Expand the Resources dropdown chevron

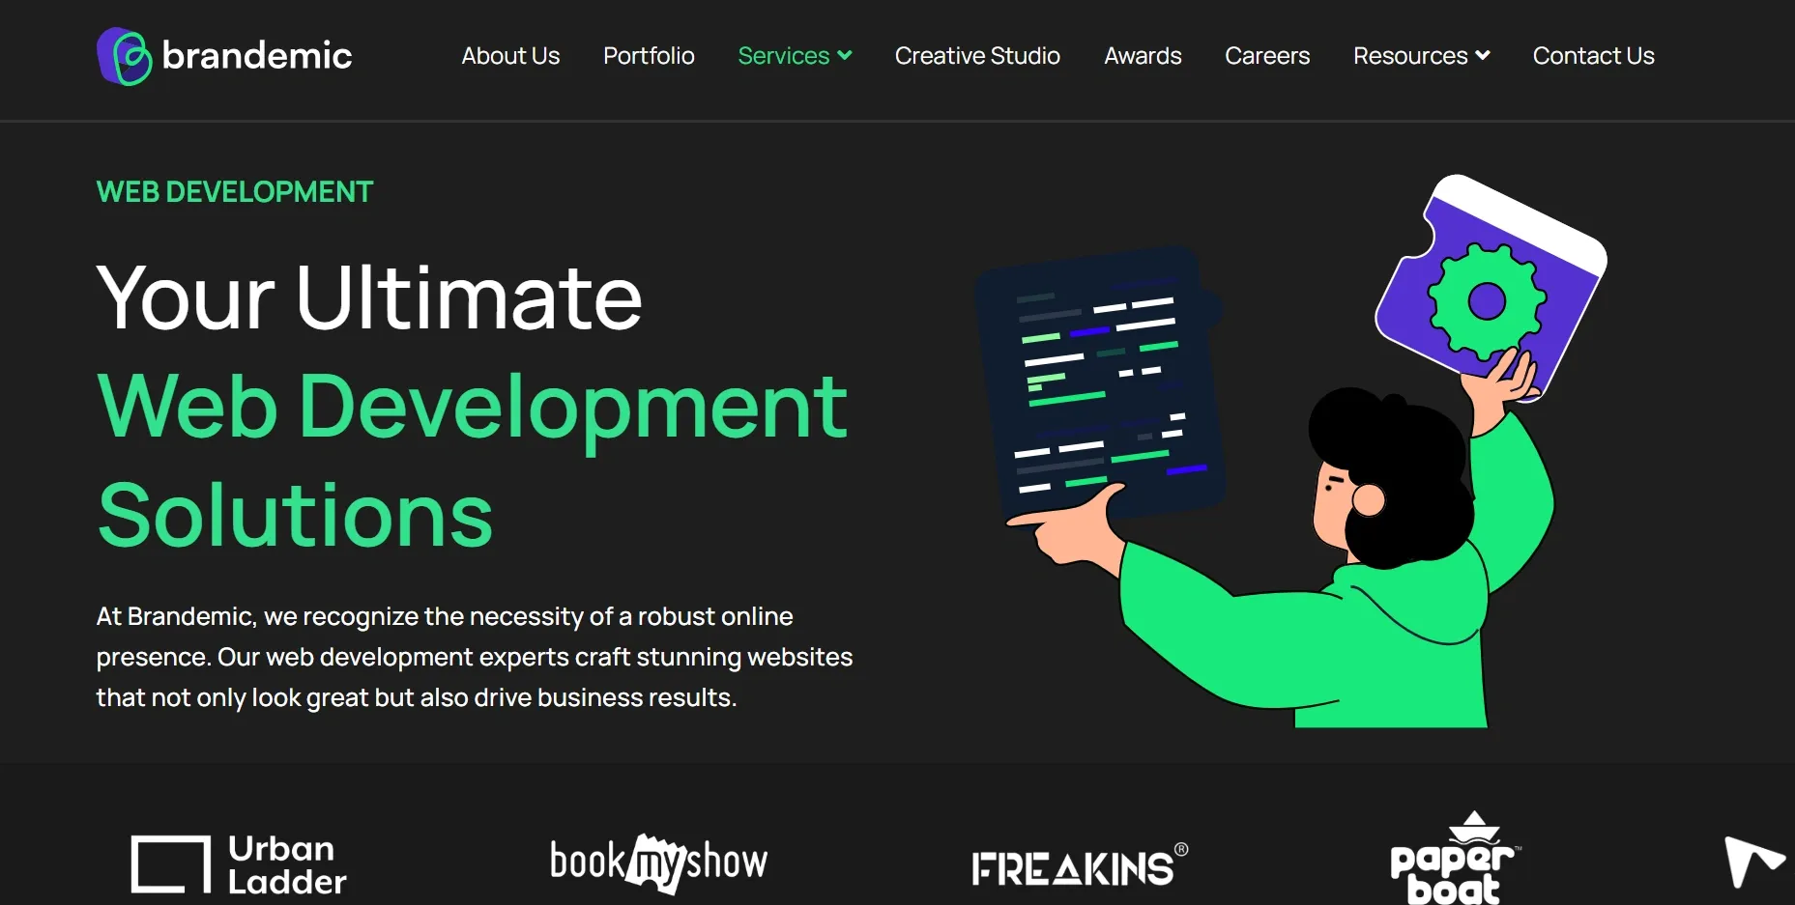[x=1483, y=56]
